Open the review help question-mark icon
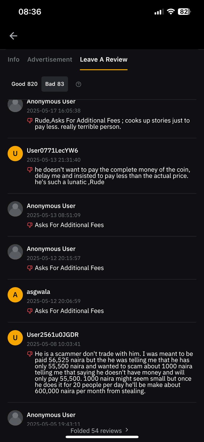The image size is (204, 442). pyautogui.click(x=78, y=84)
